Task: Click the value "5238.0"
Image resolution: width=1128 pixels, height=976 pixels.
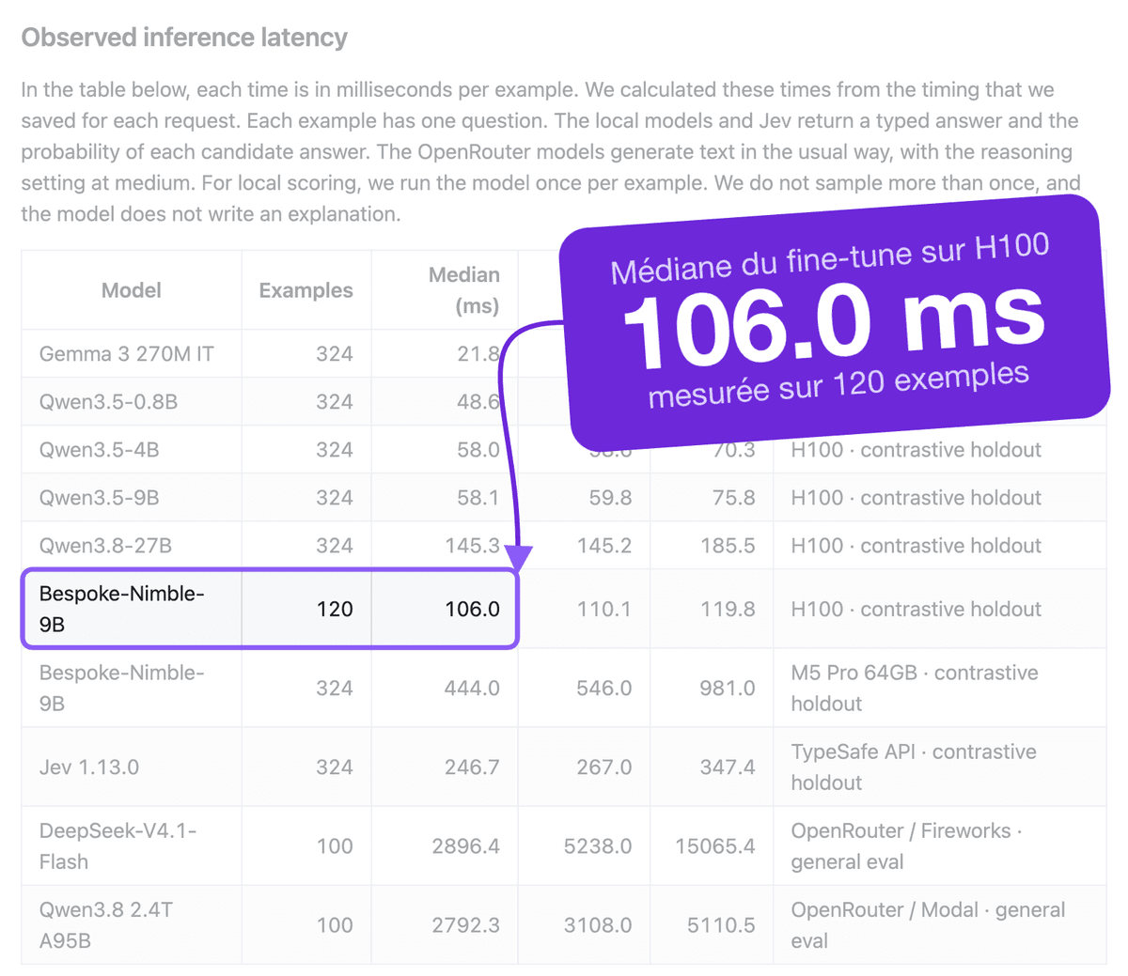Action: [598, 845]
